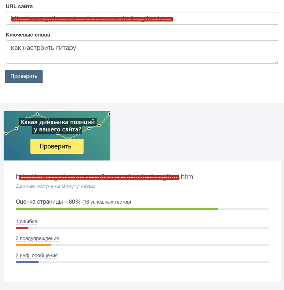This screenshot has height=290, width=284.
Task: Expand the 3 предупреждения section
Action: [37, 238]
